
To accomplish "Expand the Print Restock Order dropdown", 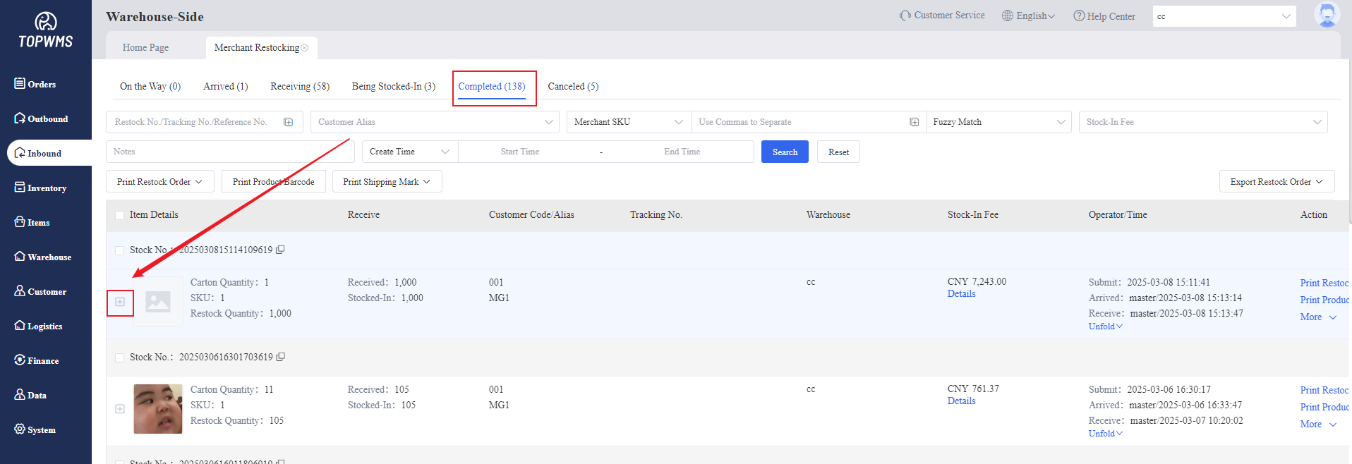I will point(159,182).
